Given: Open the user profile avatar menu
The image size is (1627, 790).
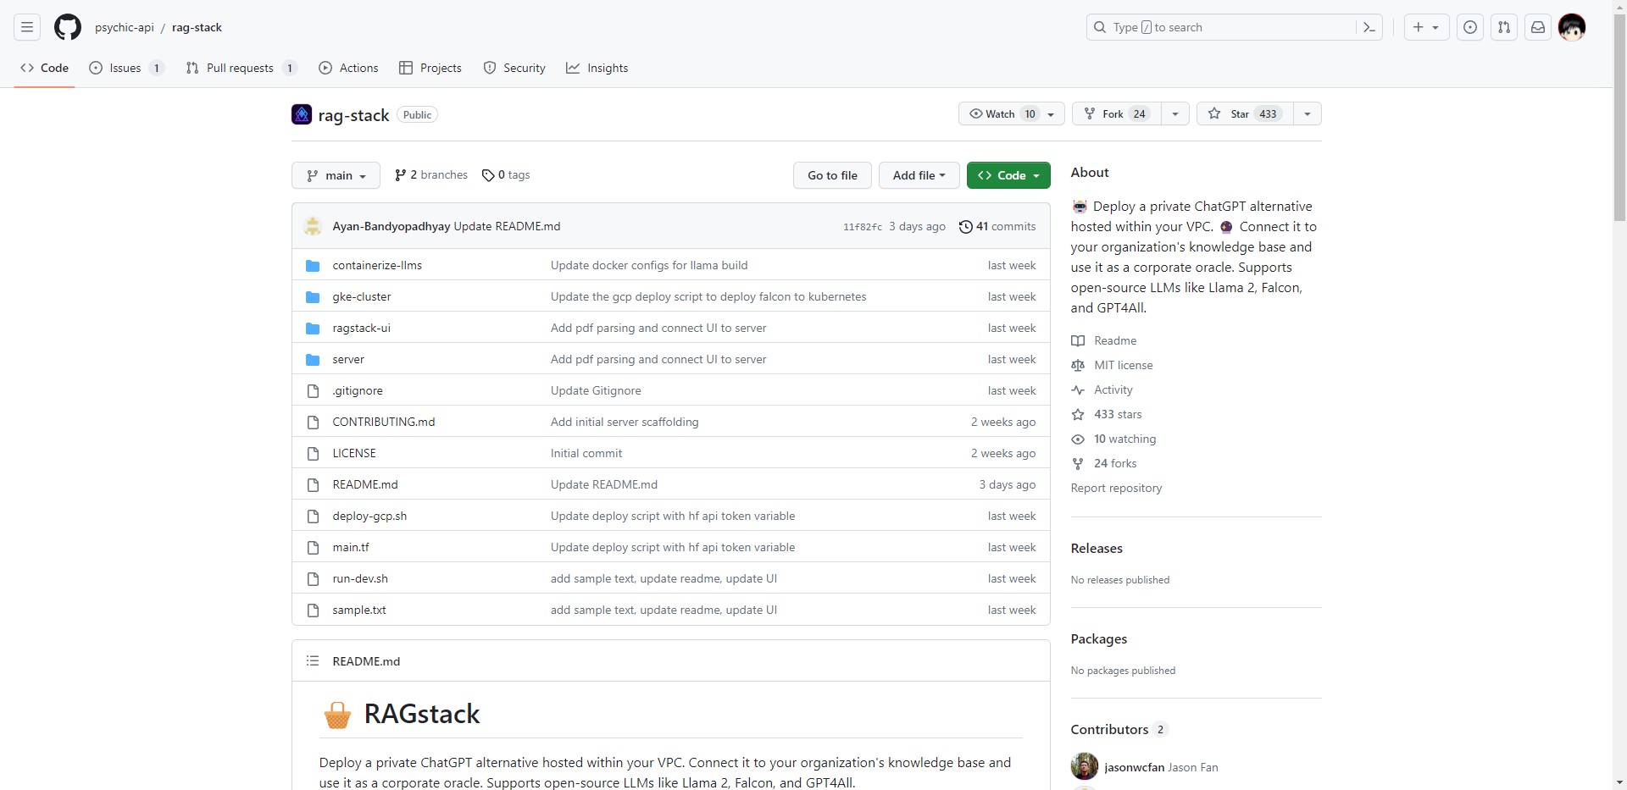Looking at the screenshot, I should [x=1572, y=27].
